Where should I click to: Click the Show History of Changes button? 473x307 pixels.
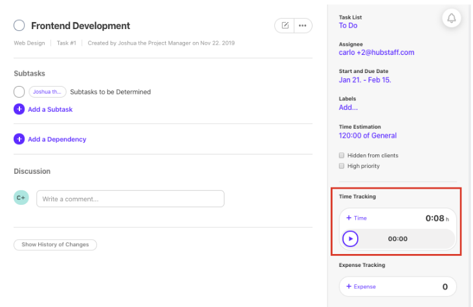(55, 245)
